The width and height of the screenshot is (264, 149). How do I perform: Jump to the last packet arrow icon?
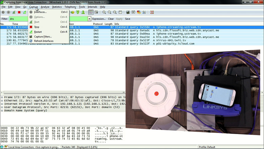[83, 12]
